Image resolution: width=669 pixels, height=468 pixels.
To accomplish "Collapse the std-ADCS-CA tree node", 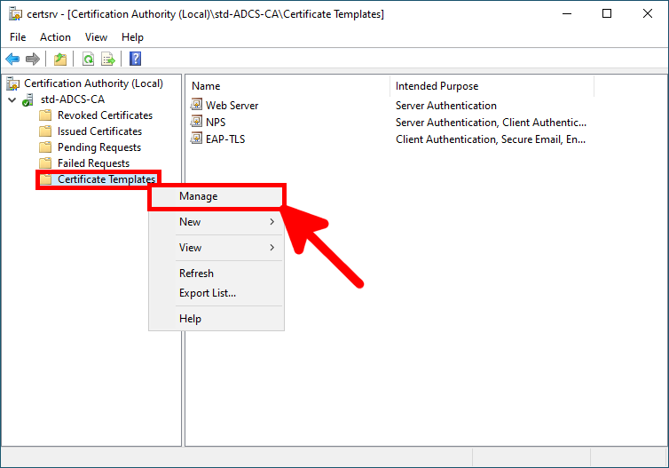I will 12,100.
